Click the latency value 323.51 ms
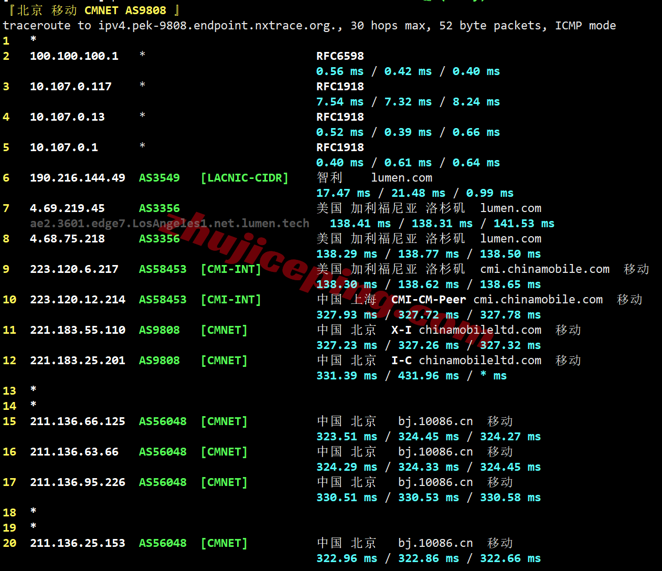This screenshot has width=662, height=571. point(347,437)
